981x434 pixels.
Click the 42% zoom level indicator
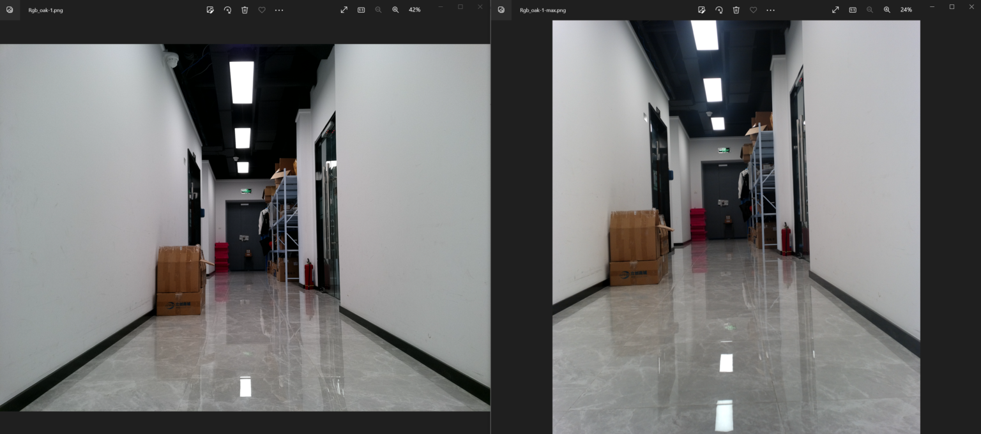coord(414,10)
